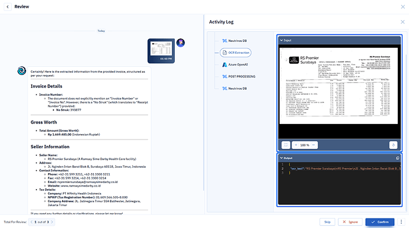The height and width of the screenshot is (228, 409).
Task: Close the Activity Log panel
Action: (402, 22)
